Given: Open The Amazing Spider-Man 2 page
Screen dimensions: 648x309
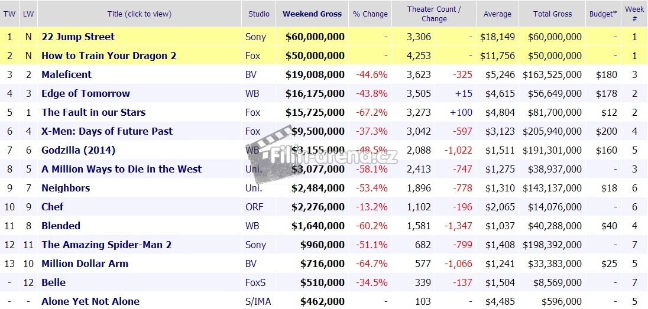Looking at the screenshot, I should coord(106,245).
